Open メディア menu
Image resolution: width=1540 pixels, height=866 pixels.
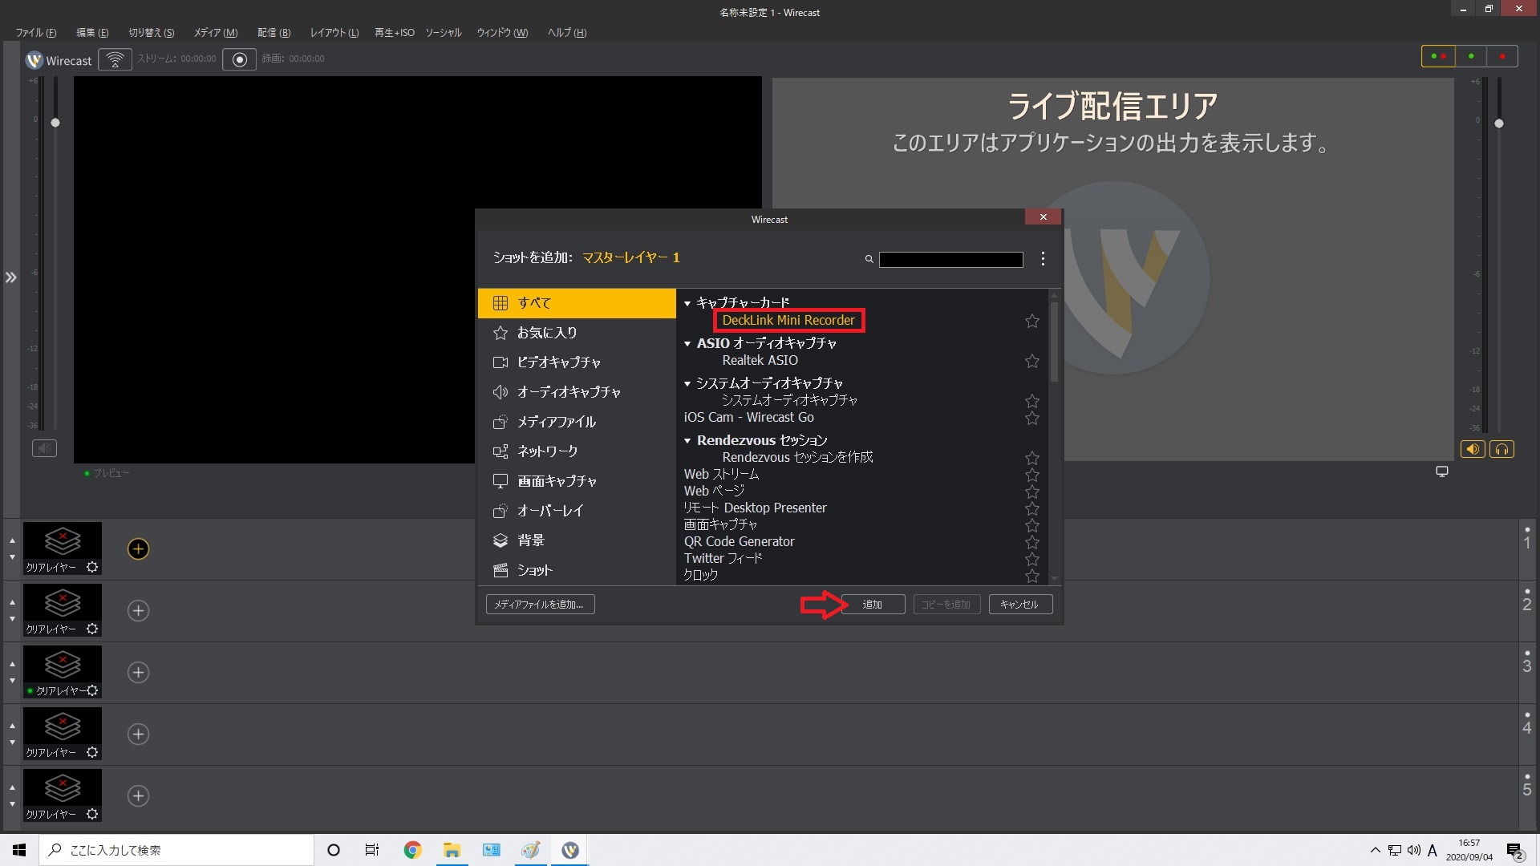coord(216,33)
